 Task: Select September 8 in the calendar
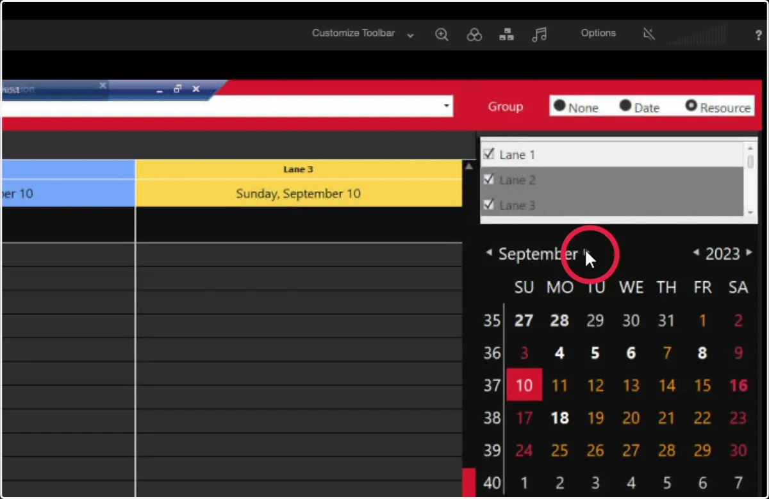(702, 353)
